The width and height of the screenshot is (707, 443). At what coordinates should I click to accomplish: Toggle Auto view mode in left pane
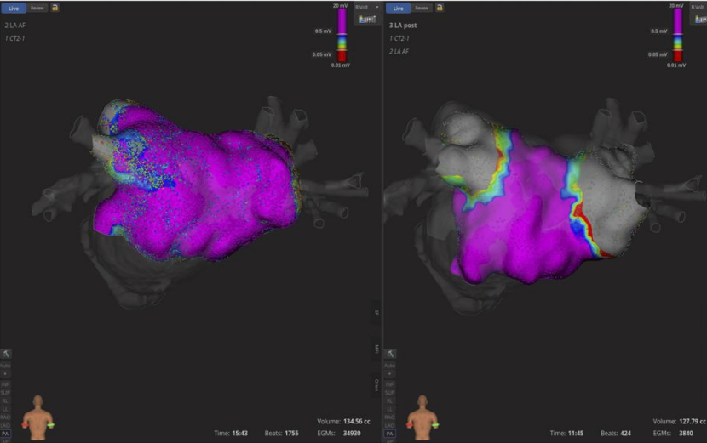click(6, 366)
